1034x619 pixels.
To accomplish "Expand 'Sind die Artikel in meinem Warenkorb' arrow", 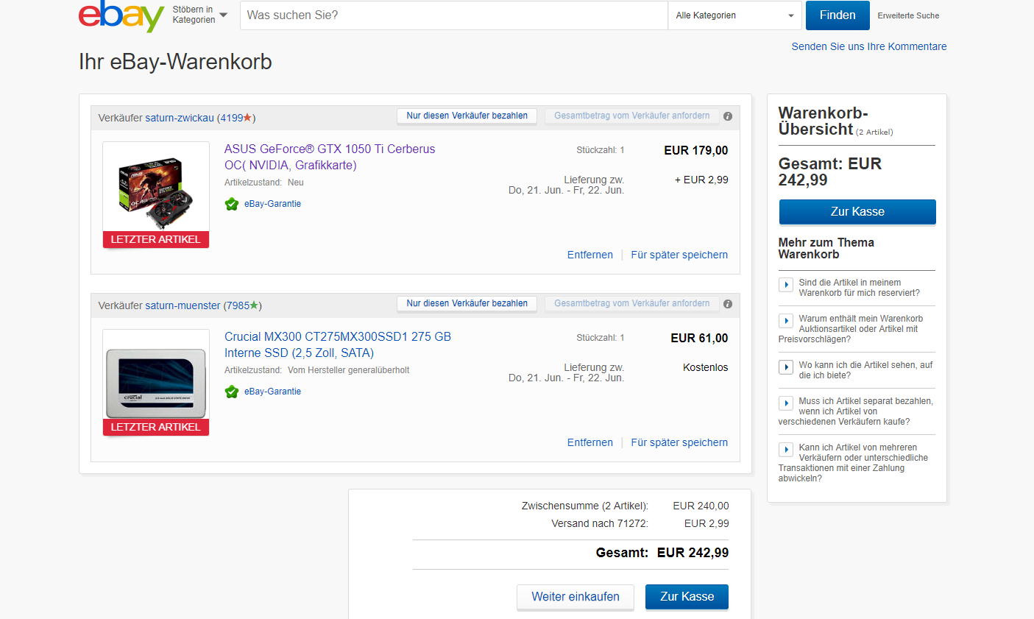I will [786, 285].
